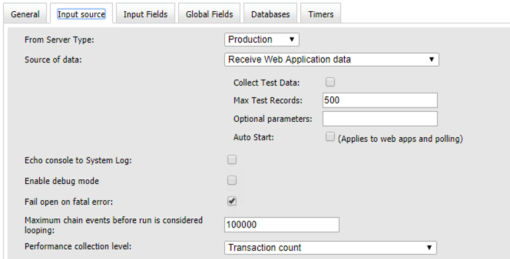Switch to the General tab
Screen dimensions: 510x259
tap(25, 14)
